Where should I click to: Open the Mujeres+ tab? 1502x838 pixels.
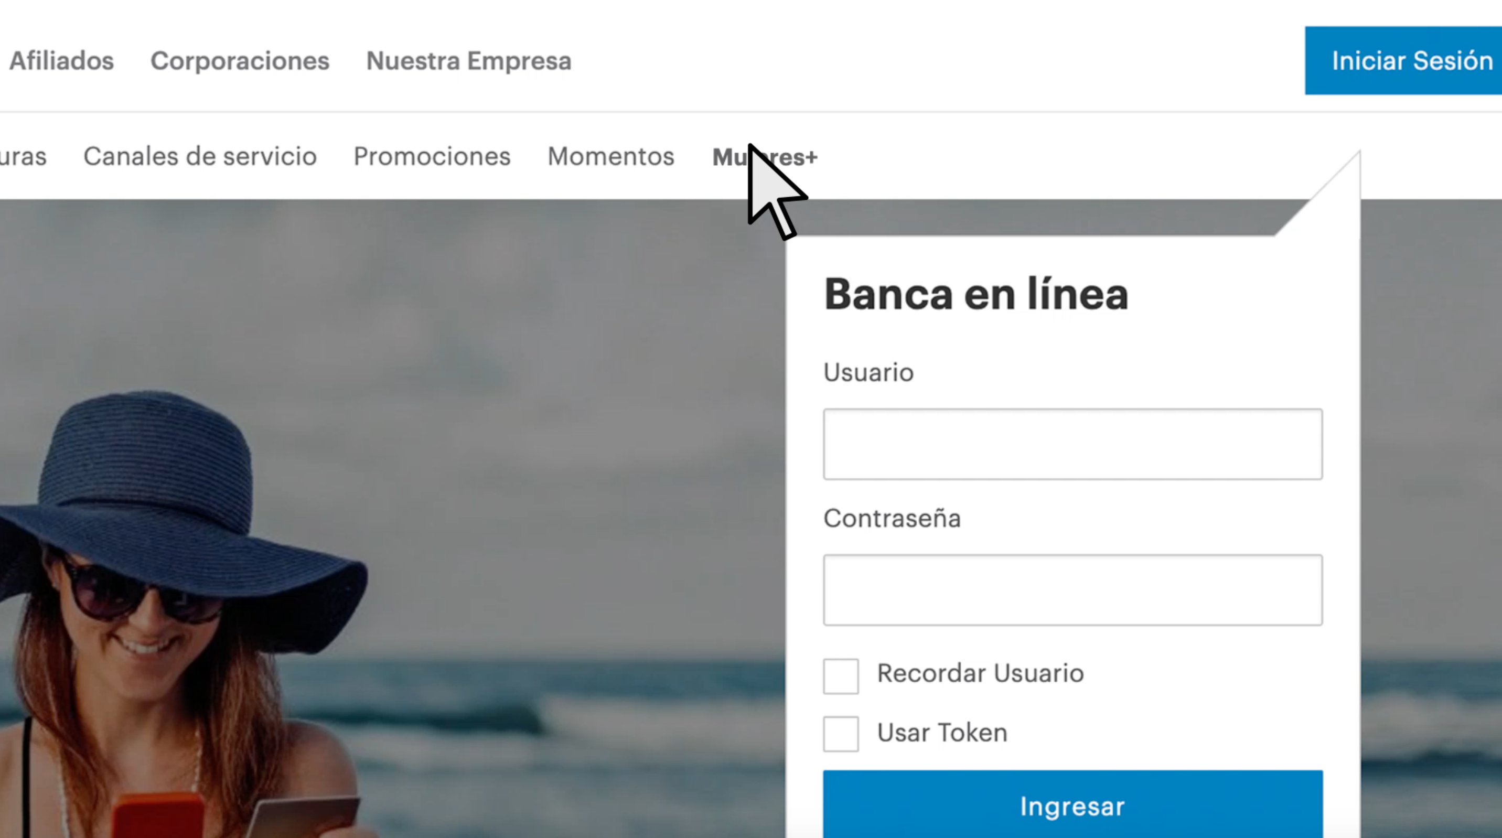click(x=765, y=157)
